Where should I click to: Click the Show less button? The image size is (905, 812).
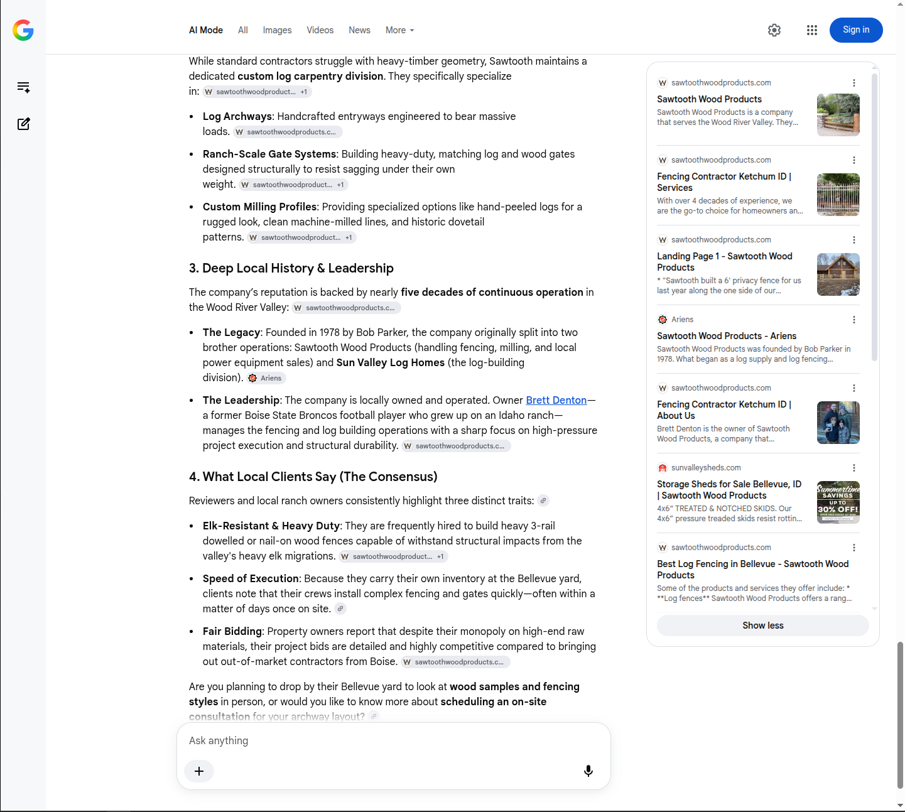tap(763, 625)
